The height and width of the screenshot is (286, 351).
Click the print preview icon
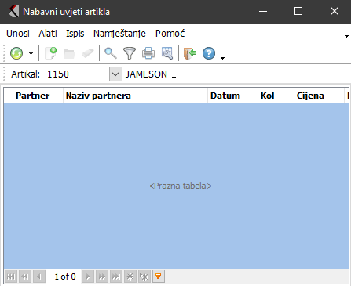[167, 53]
